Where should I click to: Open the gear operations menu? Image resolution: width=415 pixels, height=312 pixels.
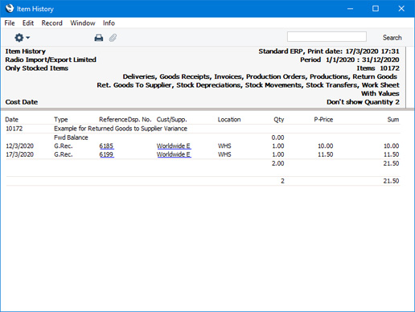pos(22,38)
